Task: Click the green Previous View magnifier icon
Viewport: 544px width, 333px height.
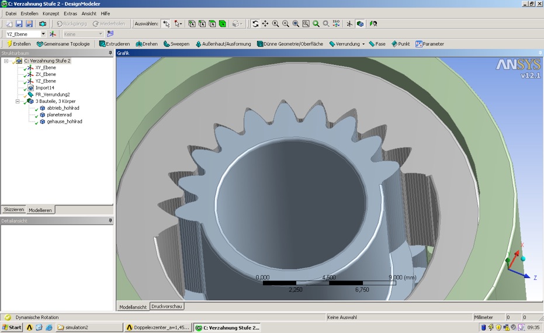Action: (x=316, y=23)
